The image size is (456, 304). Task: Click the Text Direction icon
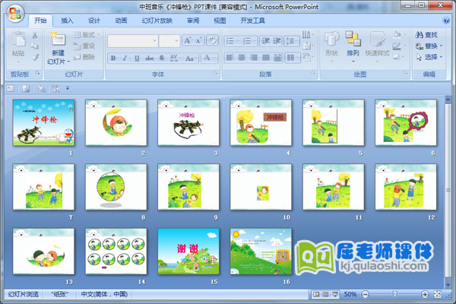tap(308, 35)
